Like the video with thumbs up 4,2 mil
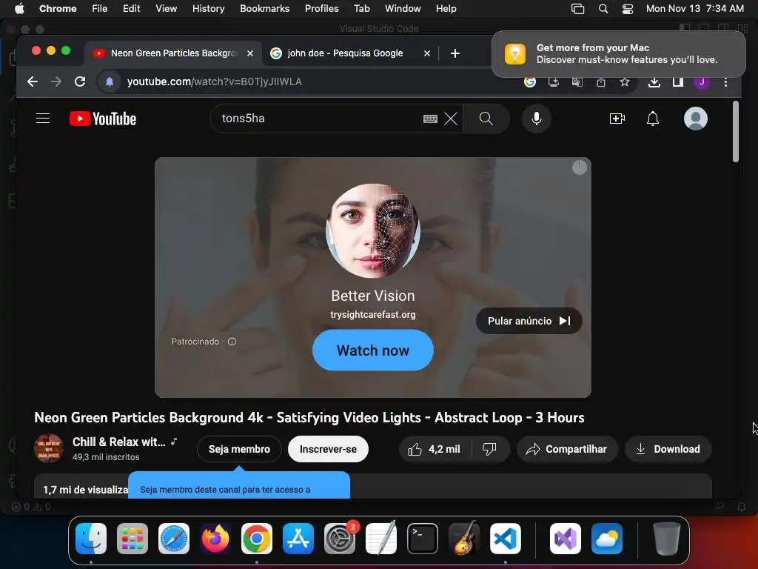This screenshot has width=758, height=569. click(x=434, y=449)
